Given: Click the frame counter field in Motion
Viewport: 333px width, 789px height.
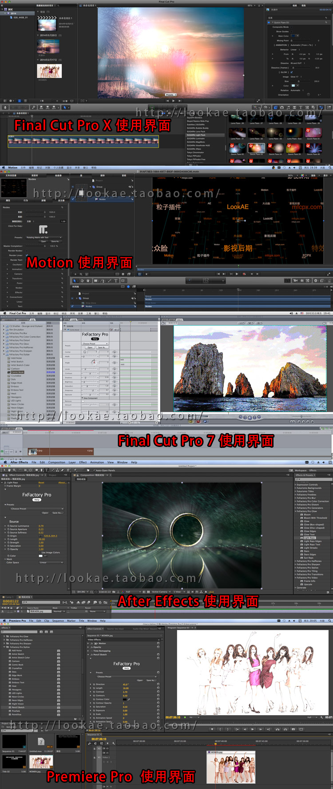Looking at the screenshot, I should 206,280.
